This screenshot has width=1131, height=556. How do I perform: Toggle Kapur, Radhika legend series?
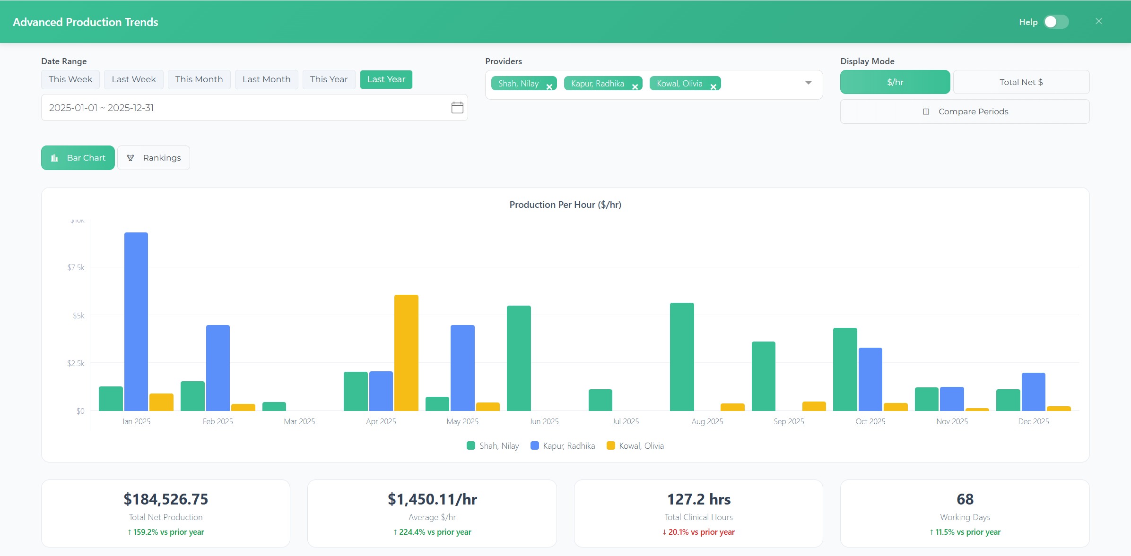563,445
